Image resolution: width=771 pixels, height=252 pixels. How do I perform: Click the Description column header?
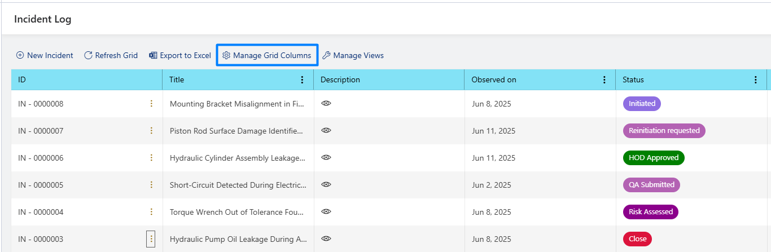pos(389,80)
